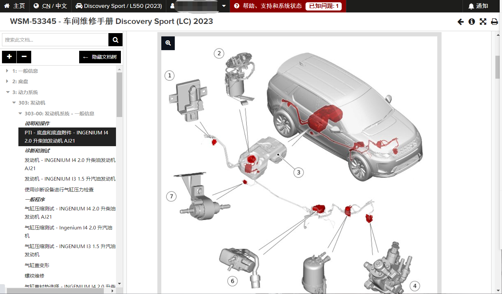Go to the 主页 home menu
Screen dimensions: 502x294
coord(14,6)
